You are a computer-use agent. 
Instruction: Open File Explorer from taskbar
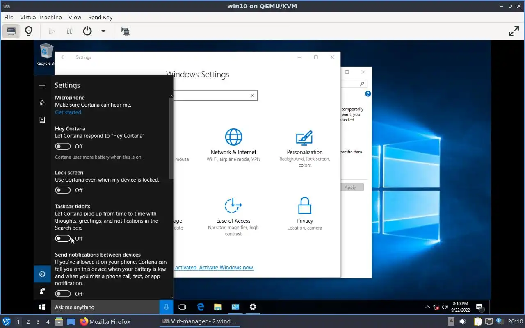click(x=218, y=307)
